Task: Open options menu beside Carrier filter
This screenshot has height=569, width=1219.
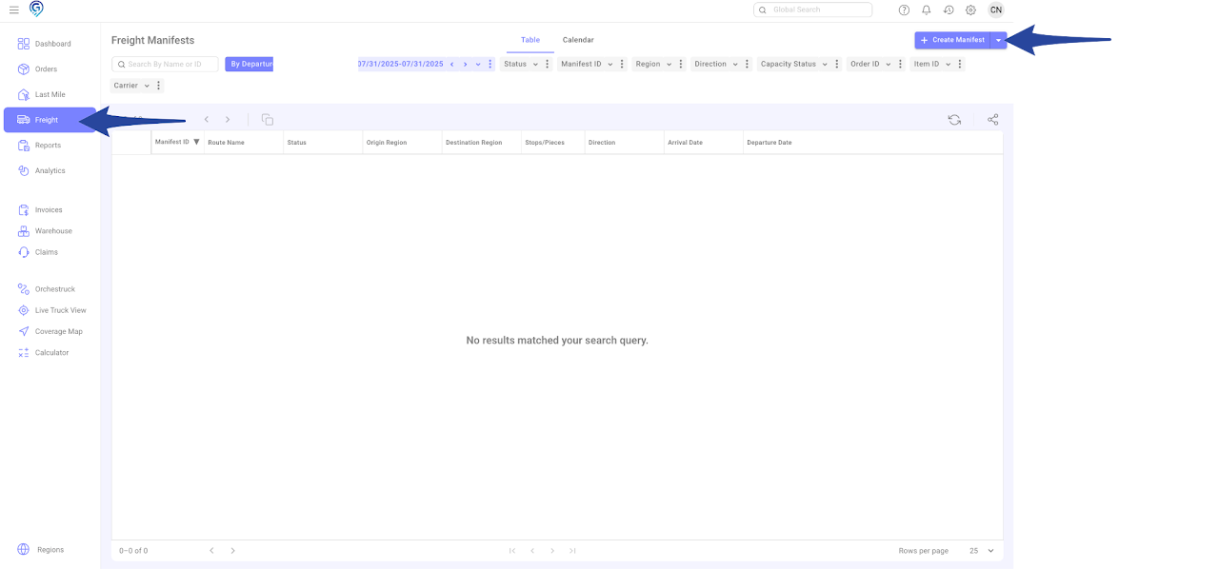Action: pos(158,86)
